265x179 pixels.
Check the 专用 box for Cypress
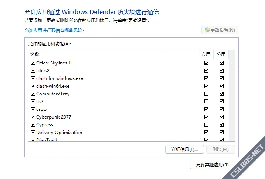click(206, 125)
